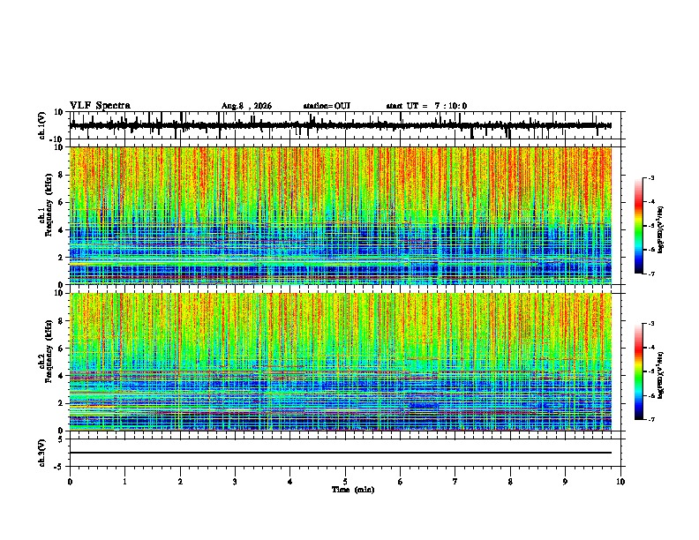
Task: Click the "6" kHz tick on ch.1 frequency axis
Action: click(x=61, y=202)
